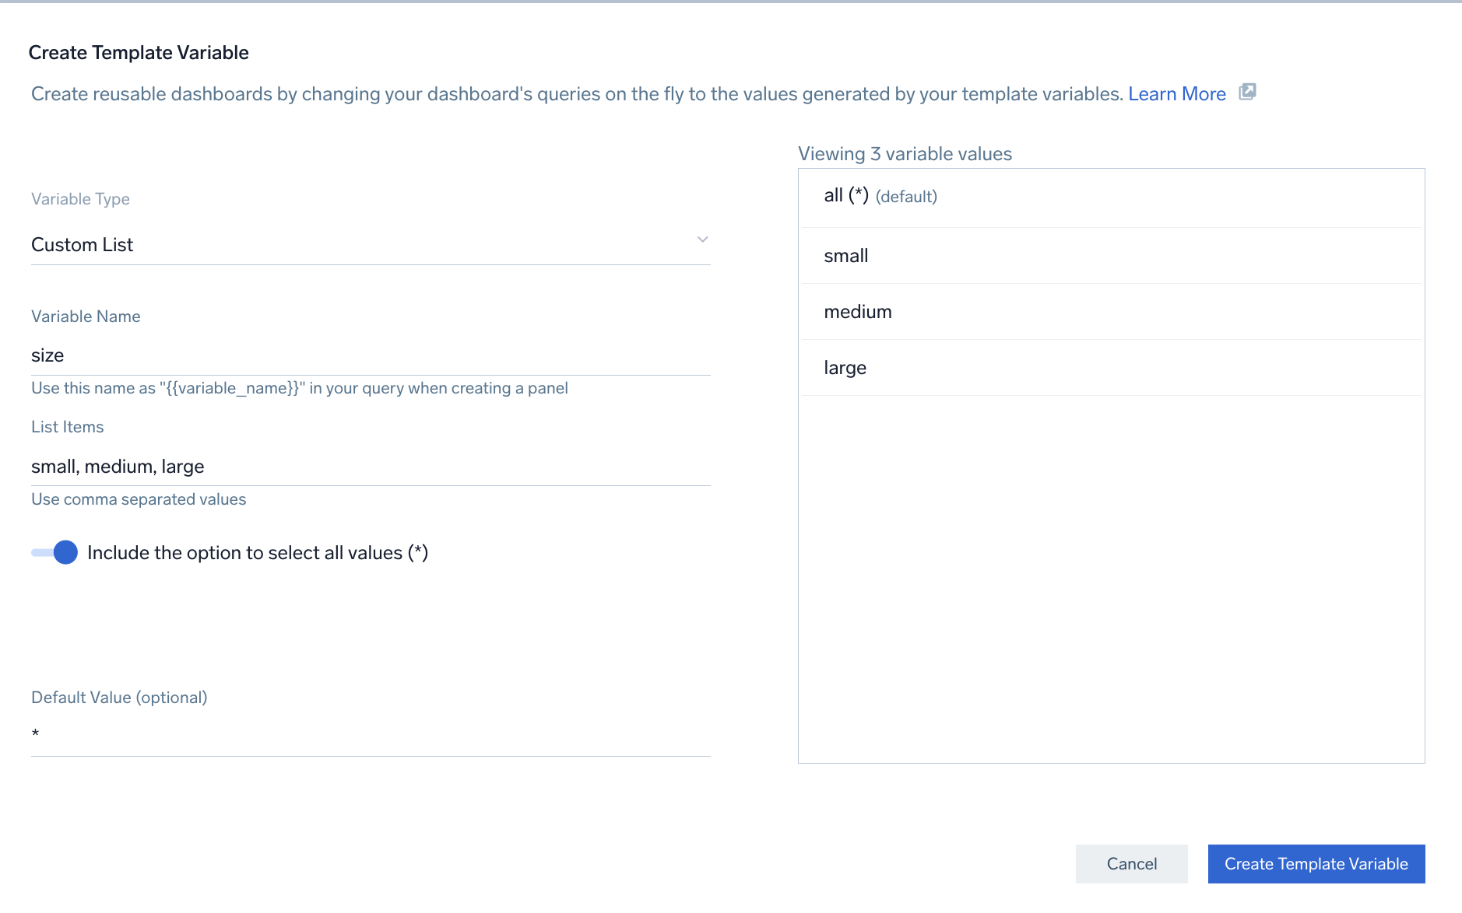Pick large from the variable values list

(x=845, y=368)
